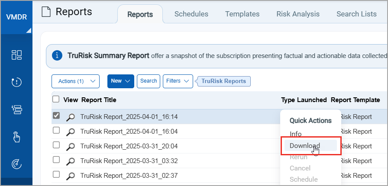Click the blue info icon in banner
Image resolution: width=388 pixels, height=186 pixels.
tap(57, 56)
